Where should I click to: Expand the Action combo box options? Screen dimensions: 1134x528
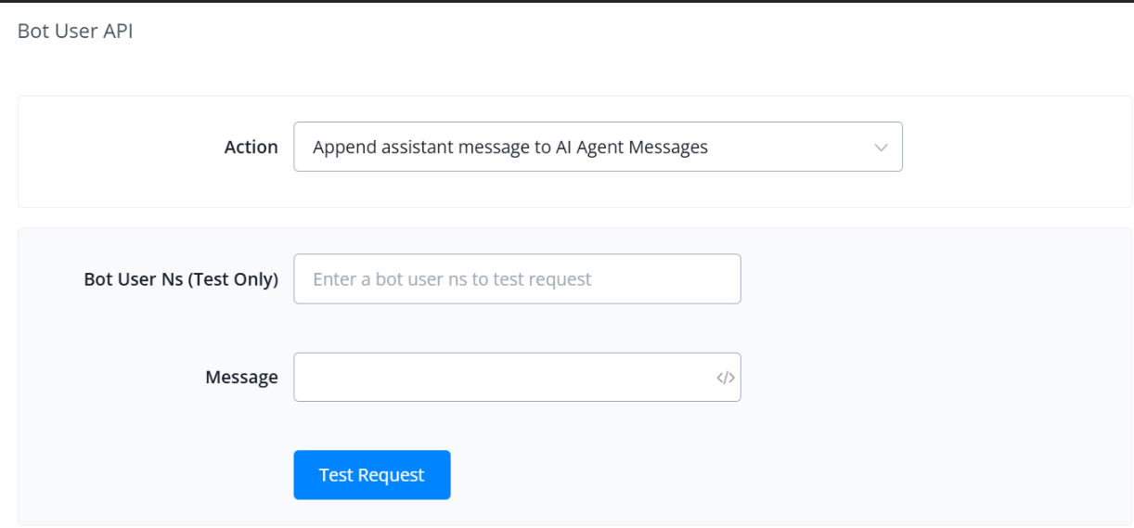tap(598, 148)
